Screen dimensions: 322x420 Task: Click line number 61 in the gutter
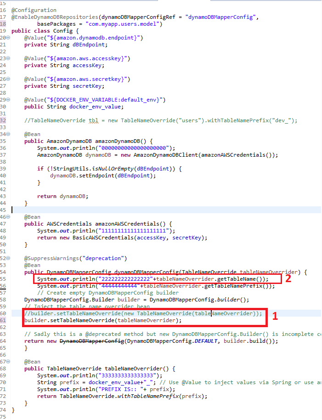coord(3,320)
